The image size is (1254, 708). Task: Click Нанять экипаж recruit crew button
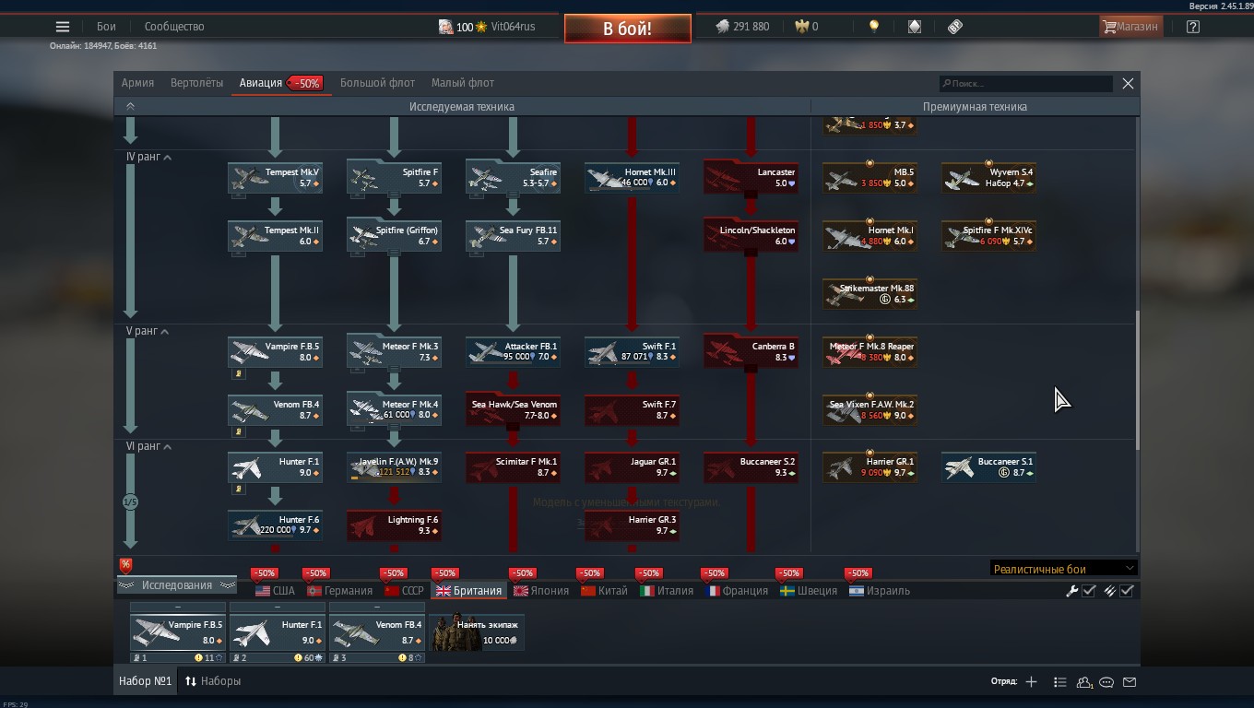(x=477, y=632)
